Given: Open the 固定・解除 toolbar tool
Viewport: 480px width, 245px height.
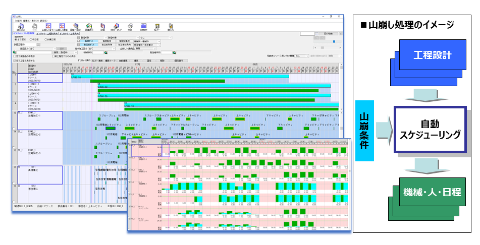Looking at the screenshot, I should tap(75, 27).
